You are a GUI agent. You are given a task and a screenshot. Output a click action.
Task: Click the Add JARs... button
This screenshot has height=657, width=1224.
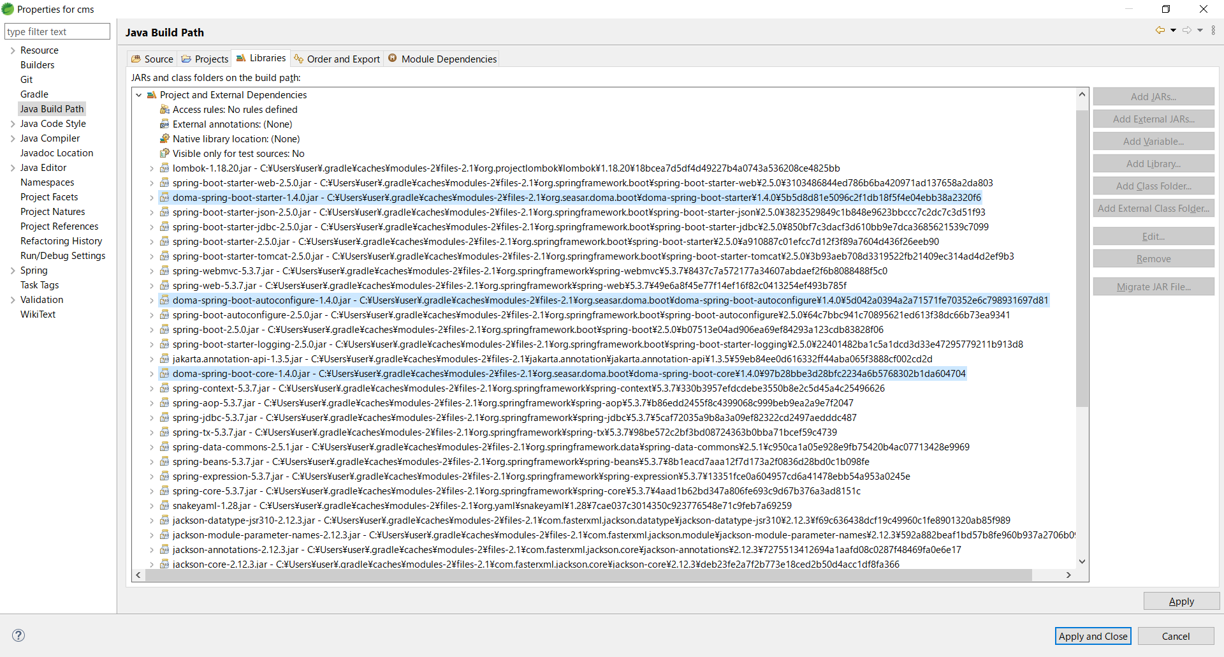(x=1153, y=97)
